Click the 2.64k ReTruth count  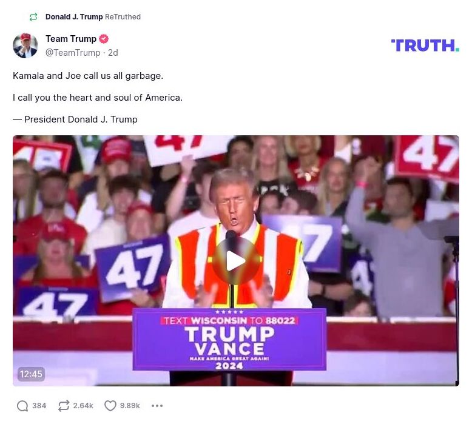tap(83, 406)
